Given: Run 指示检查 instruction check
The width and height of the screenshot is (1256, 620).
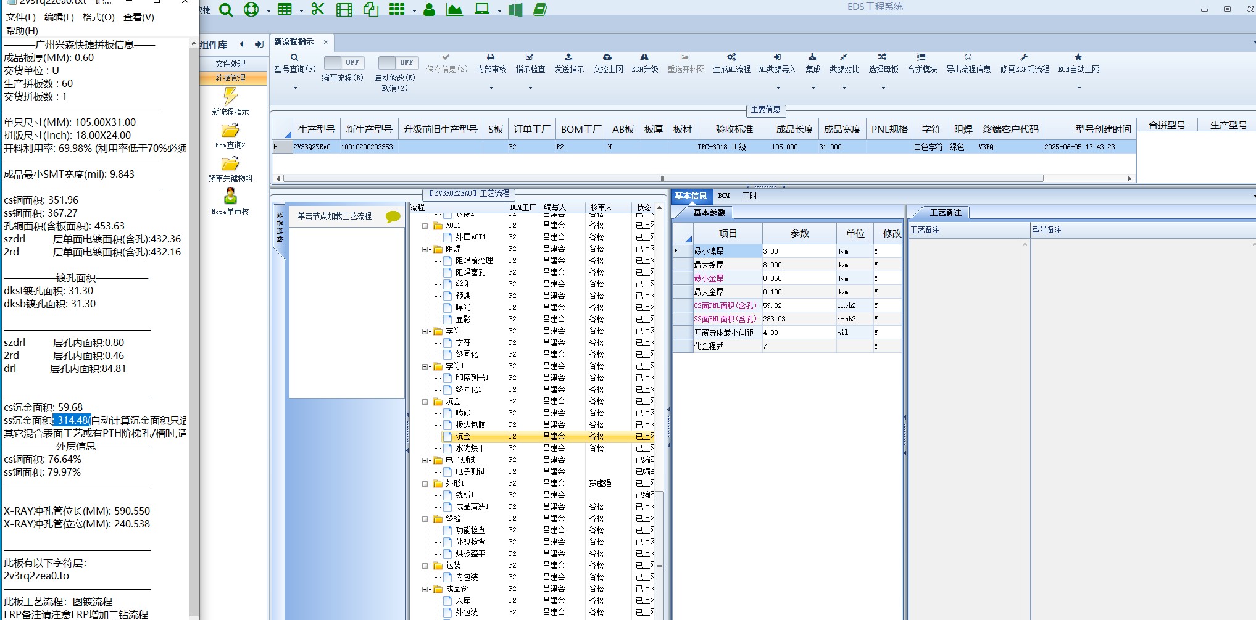Looking at the screenshot, I should pos(530,63).
